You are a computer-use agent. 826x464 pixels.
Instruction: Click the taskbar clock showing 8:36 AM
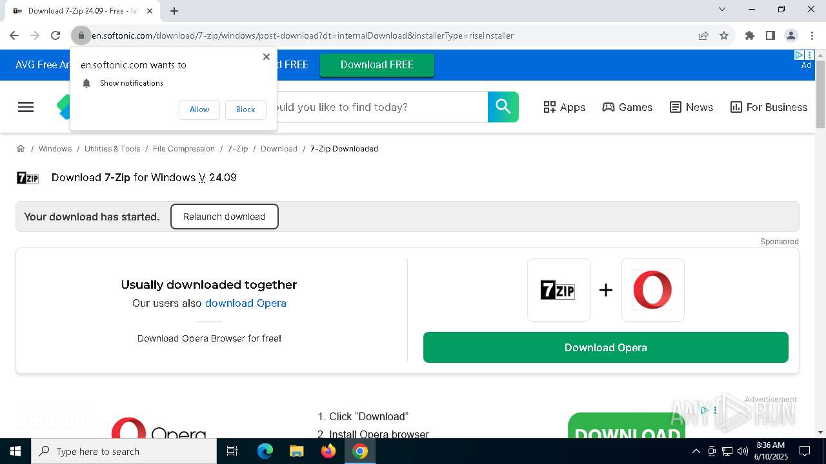771,451
